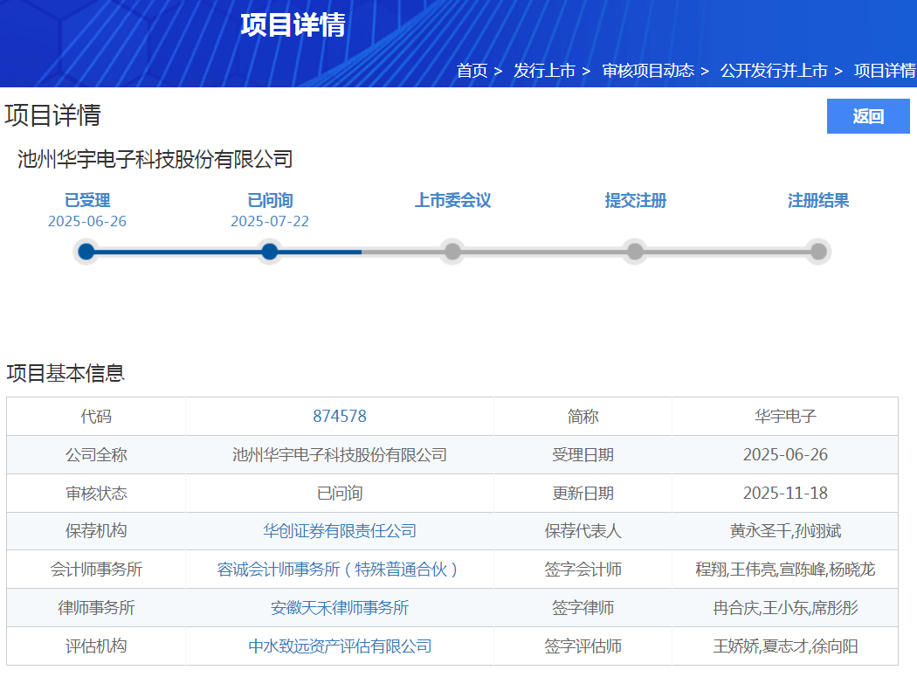Click the 已受理 timeline dot
This screenshot has width=917, height=677.
[x=86, y=252]
